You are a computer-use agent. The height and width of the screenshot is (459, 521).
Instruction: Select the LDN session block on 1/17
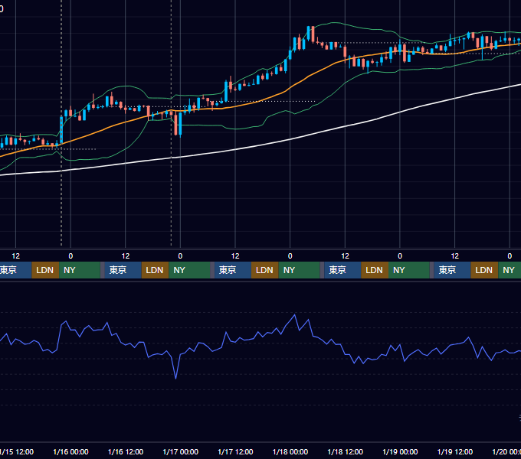[x=265, y=270]
